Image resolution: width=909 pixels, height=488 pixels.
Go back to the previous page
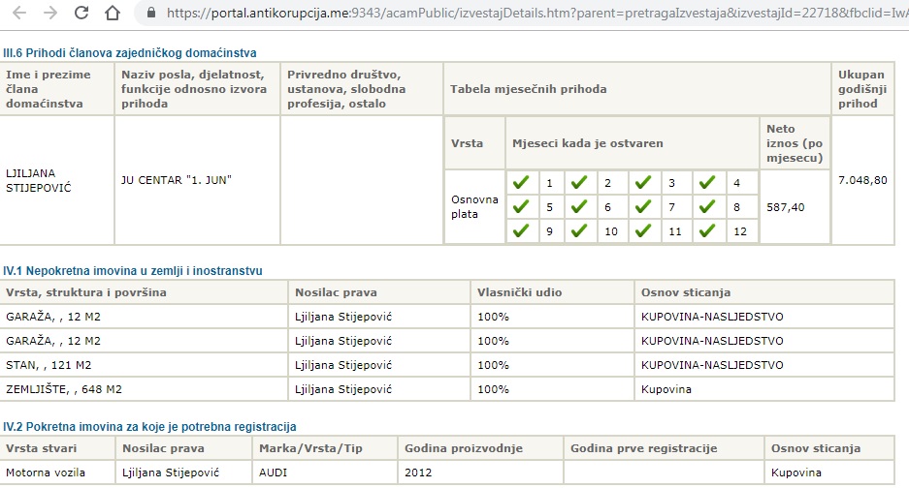click(x=19, y=14)
